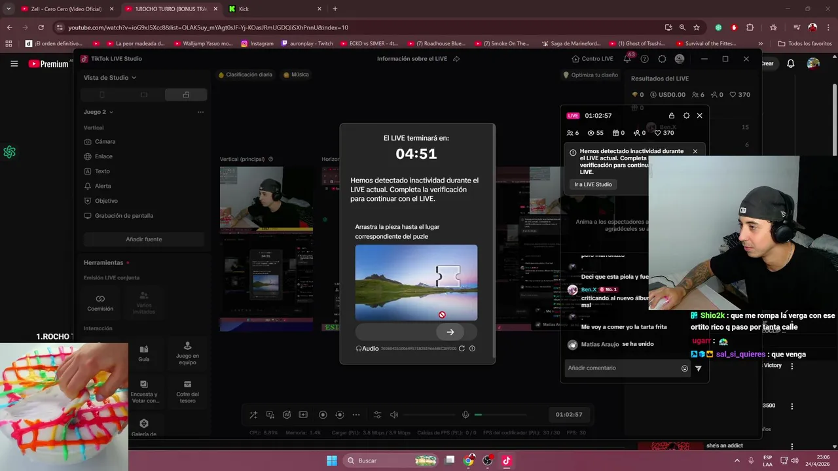
Task: Open captcha info icon beside the refresh
Action: tap(472, 349)
